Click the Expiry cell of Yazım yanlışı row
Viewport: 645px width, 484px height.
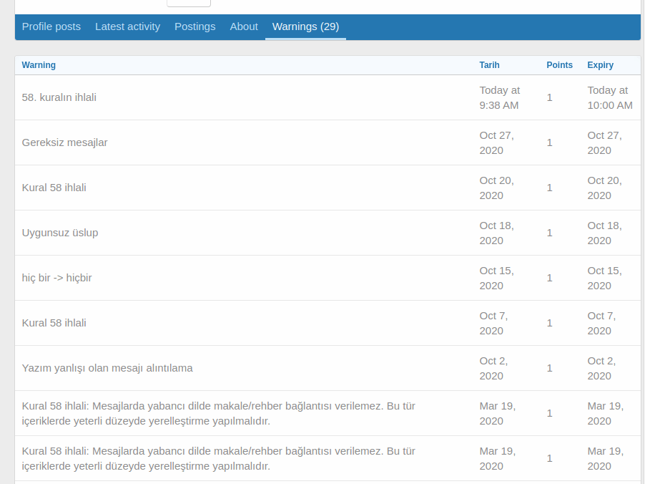(601, 368)
